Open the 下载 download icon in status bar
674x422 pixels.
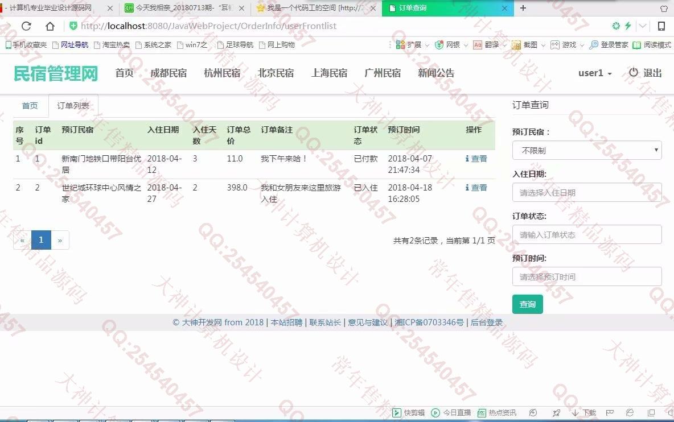[576, 413]
